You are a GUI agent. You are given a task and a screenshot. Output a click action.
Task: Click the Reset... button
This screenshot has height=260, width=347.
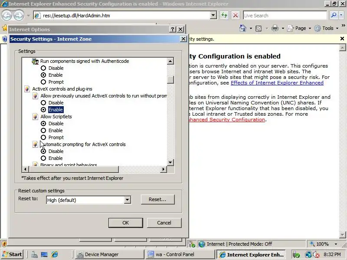click(x=157, y=199)
